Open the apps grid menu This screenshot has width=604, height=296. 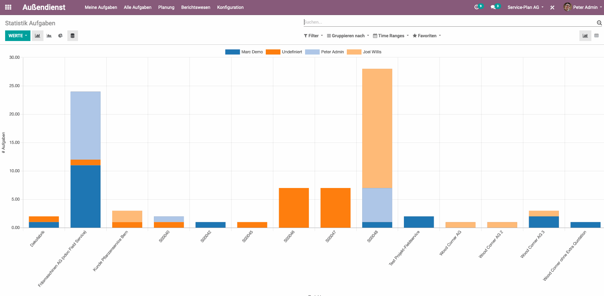(8, 7)
